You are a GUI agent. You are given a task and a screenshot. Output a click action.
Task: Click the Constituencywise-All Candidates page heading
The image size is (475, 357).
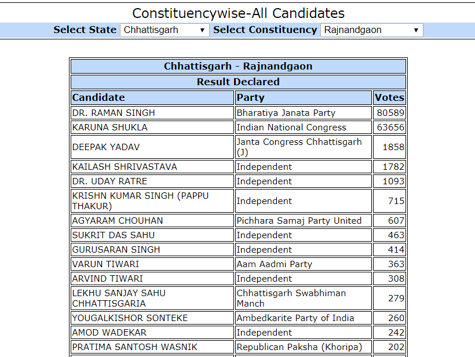(x=239, y=13)
